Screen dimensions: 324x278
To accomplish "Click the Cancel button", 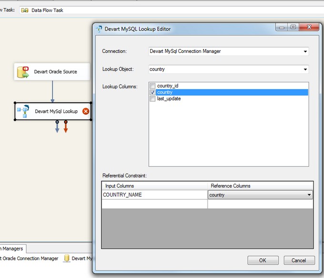I will 299,260.
